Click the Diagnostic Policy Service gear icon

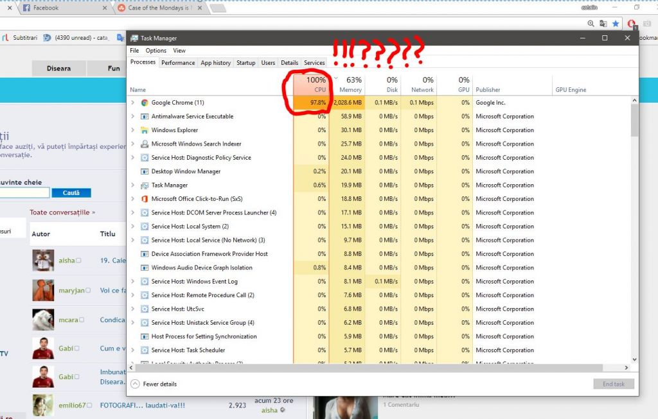pos(145,158)
